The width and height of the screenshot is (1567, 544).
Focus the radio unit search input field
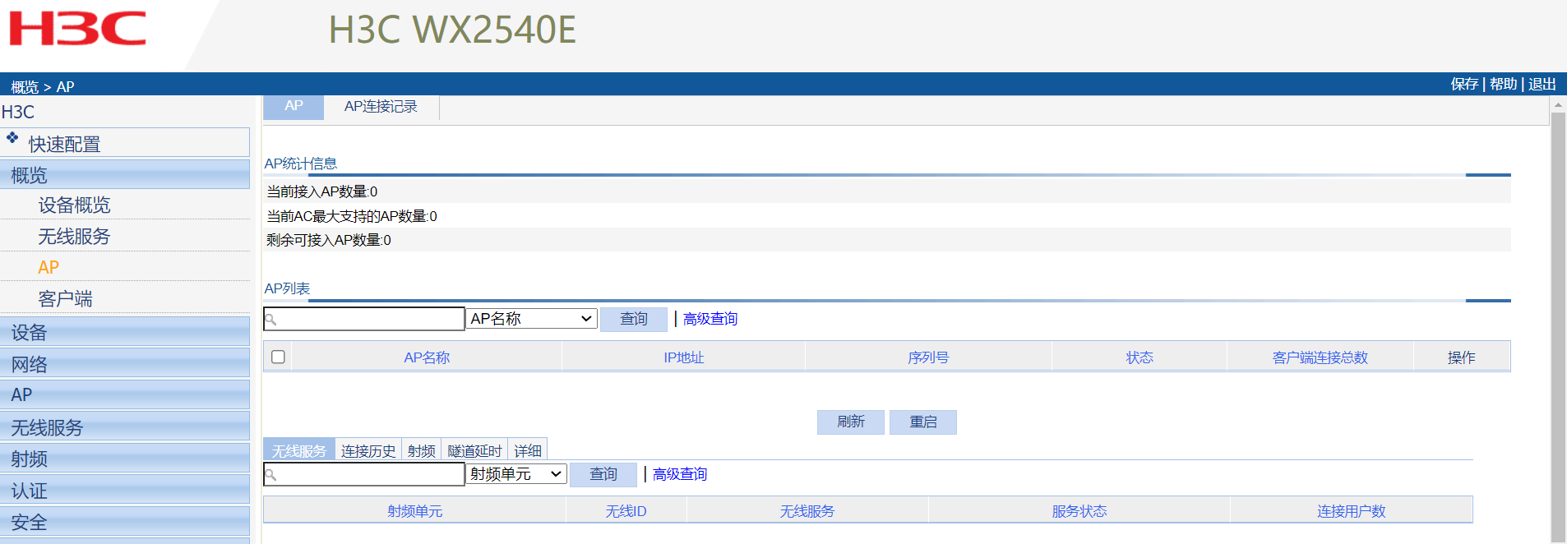point(364,474)
